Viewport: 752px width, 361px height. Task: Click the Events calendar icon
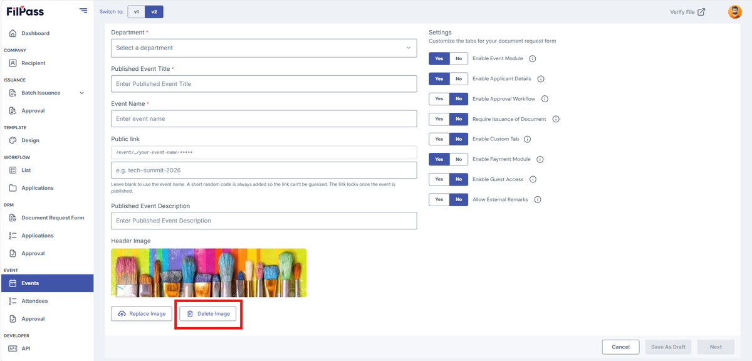[x=13, y=283]
